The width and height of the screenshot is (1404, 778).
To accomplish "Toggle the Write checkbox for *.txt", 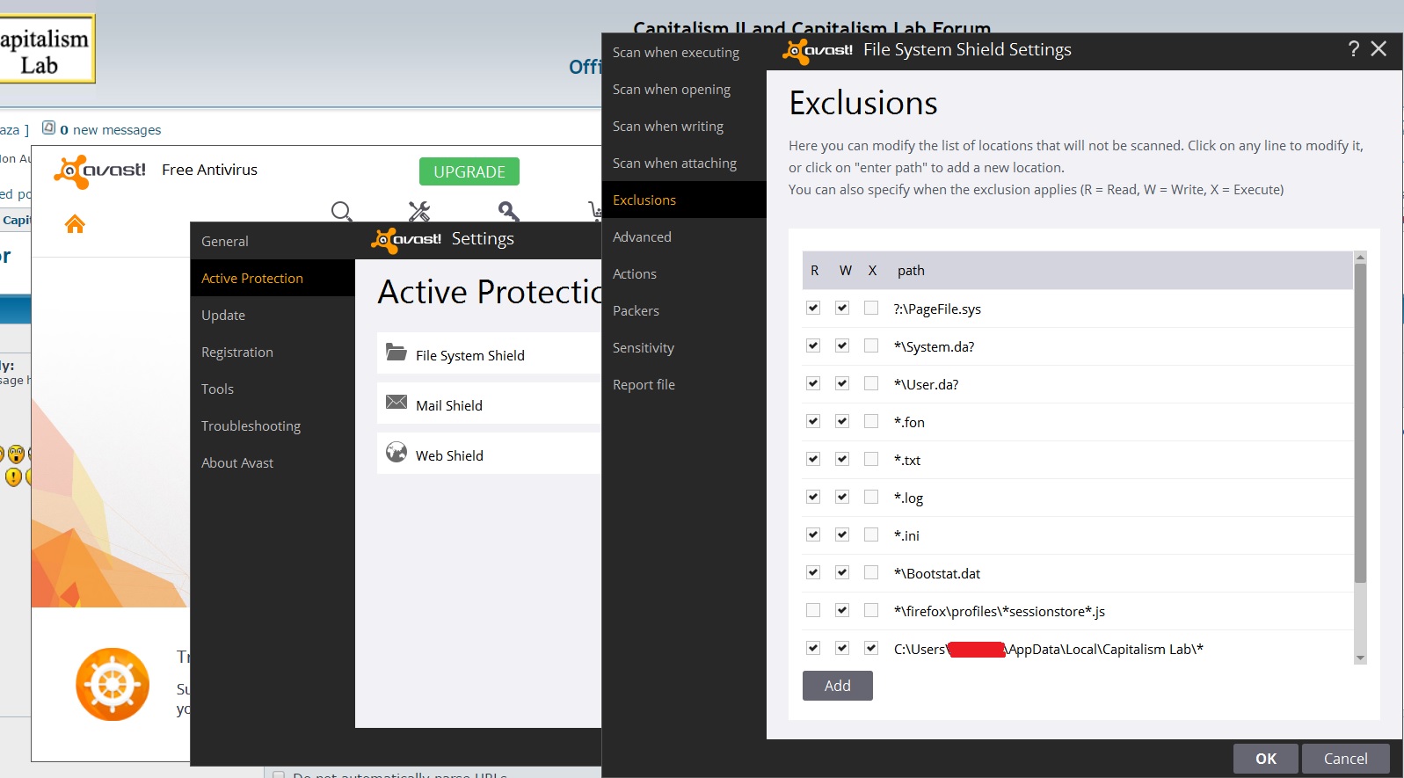I will click(x=842, y=459).
